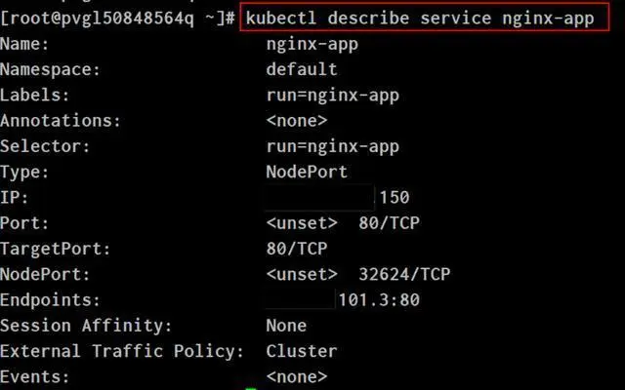
Task: Click the redacted box before IP 150
Action: 319,197
